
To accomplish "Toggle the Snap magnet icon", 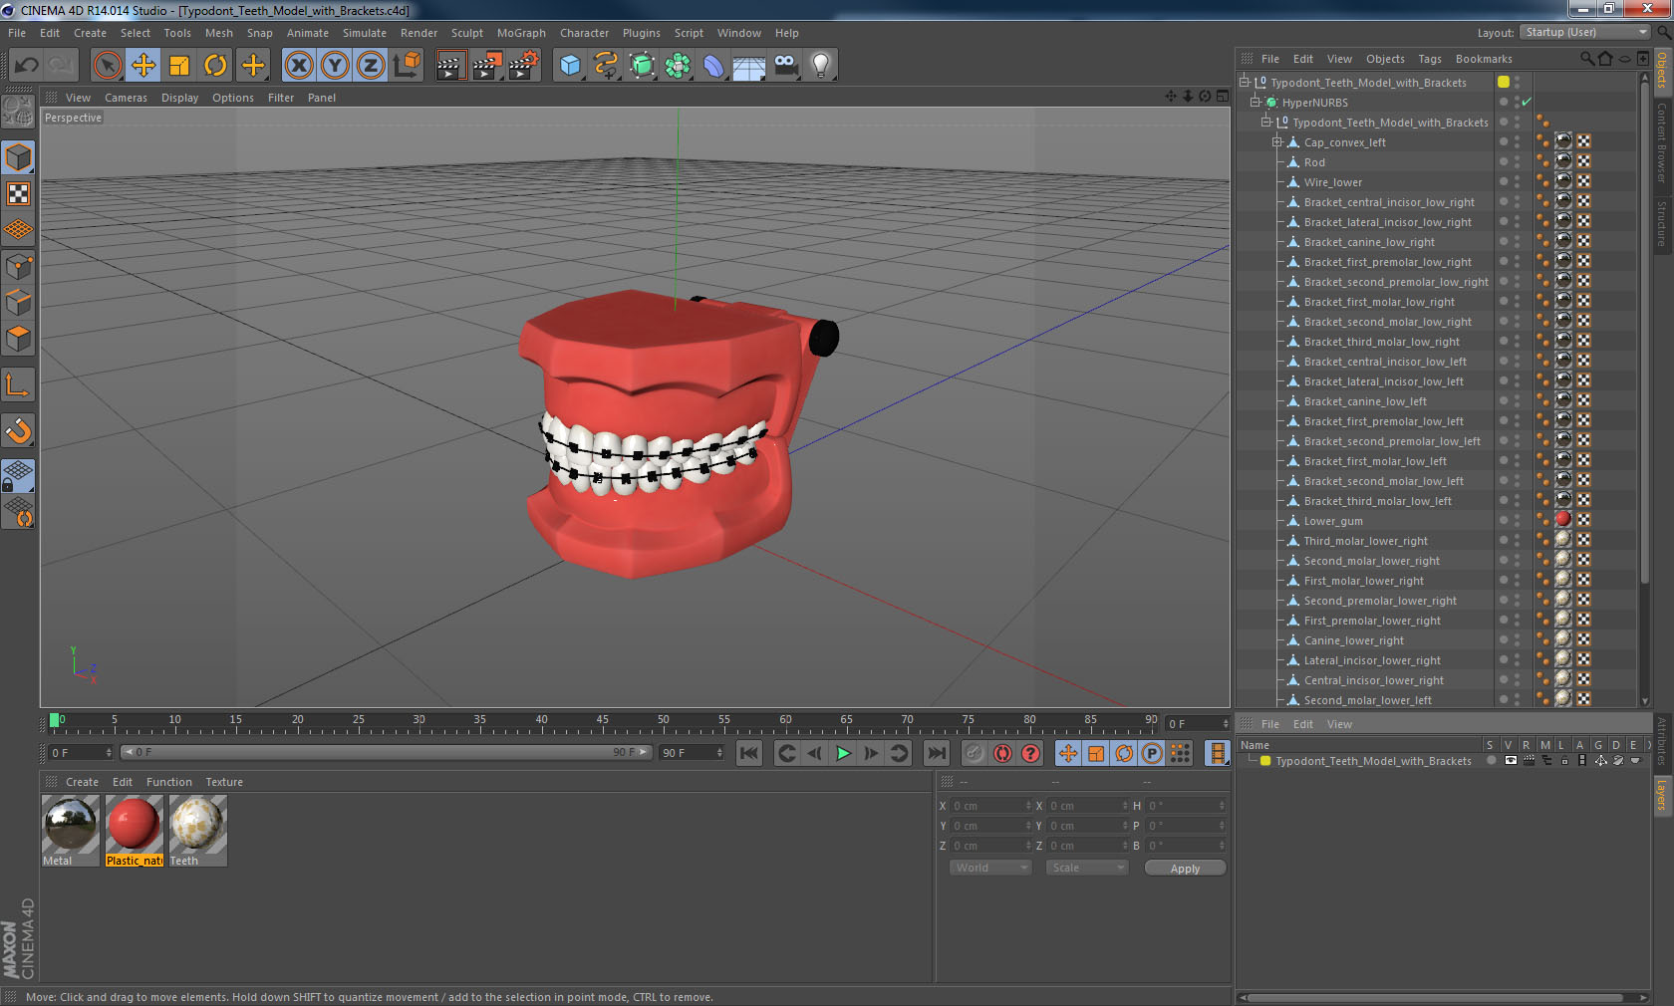I will [x=19, y=430].
